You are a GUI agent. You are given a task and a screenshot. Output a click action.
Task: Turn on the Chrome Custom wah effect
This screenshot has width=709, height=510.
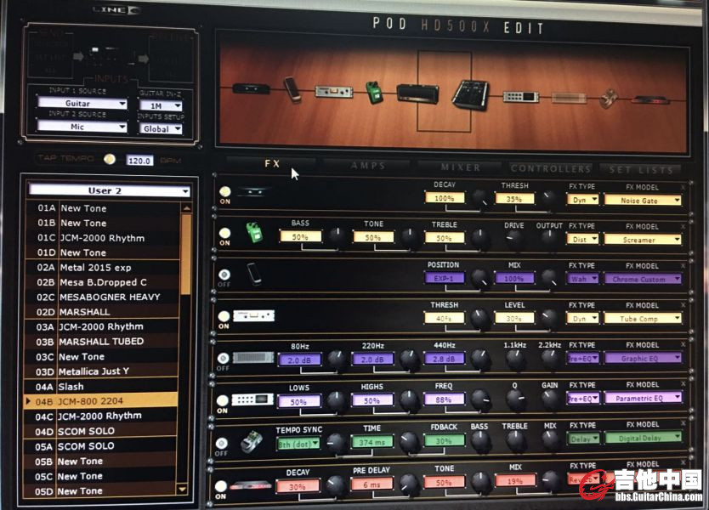pos(224,275)
